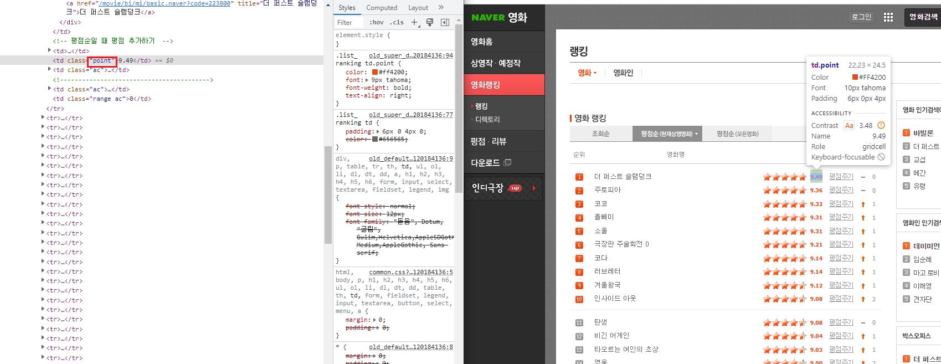
Task: Expand the first td class="ac" node
Action: click(x=49, y=70)
